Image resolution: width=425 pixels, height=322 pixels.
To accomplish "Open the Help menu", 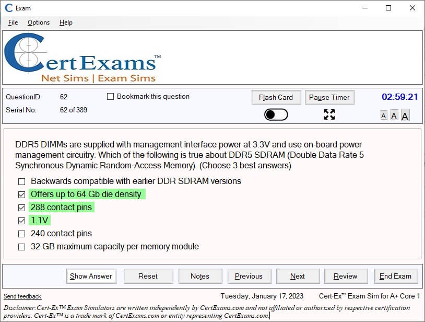I will click(x=66, y=22).
